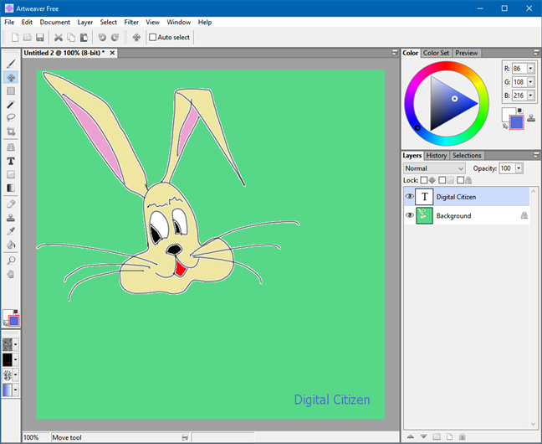
Task: Toggle lock all checkbox
Action: pos(460,180)
